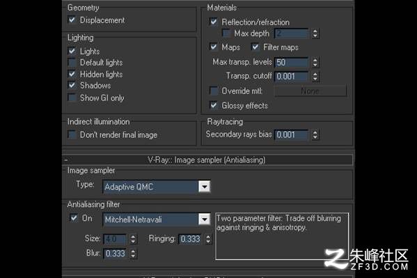Enable Default lights checkbox
The width and height of the screenshot is (417, 278).
coord(72,62)
